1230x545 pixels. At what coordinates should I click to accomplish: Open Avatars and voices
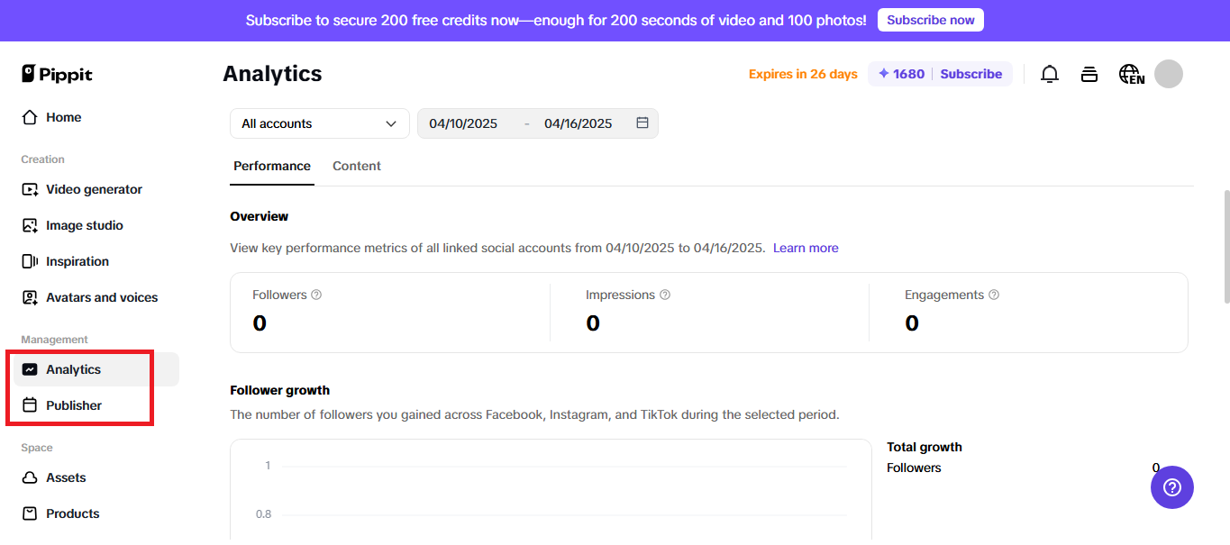point(102,296)
